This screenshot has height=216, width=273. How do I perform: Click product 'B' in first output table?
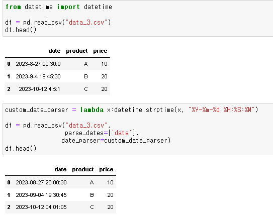click(86, 76)
